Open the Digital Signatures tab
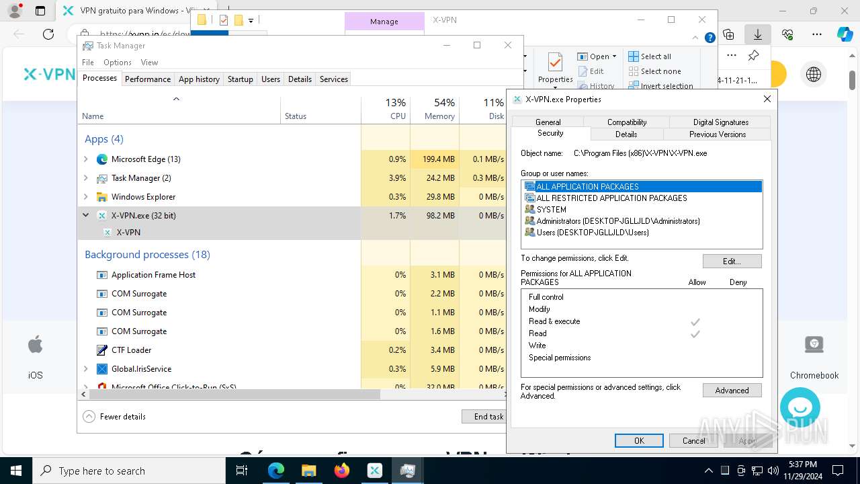The image size is (860, 484). tap(721, 122)
